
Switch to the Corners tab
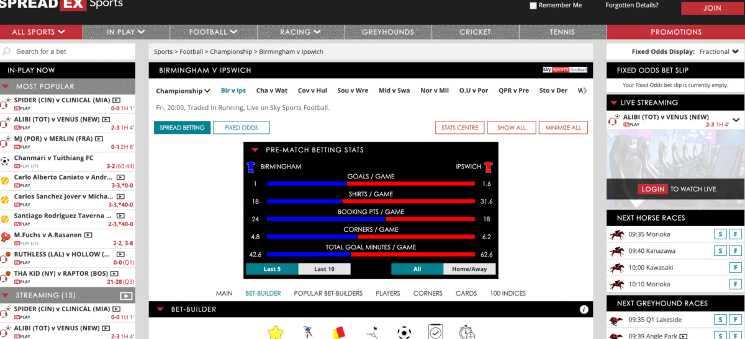428,293
